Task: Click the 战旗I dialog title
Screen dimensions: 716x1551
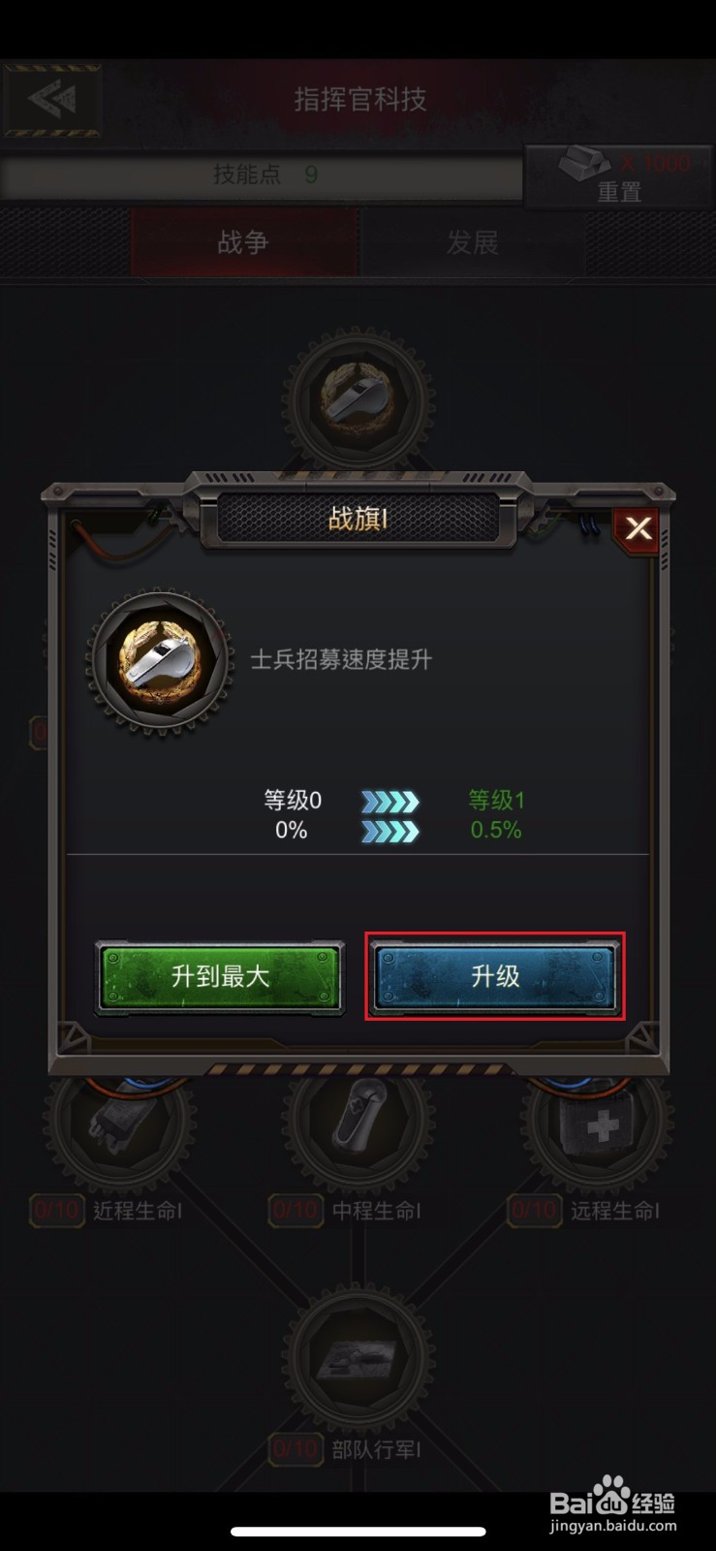Action: (358, 519)
